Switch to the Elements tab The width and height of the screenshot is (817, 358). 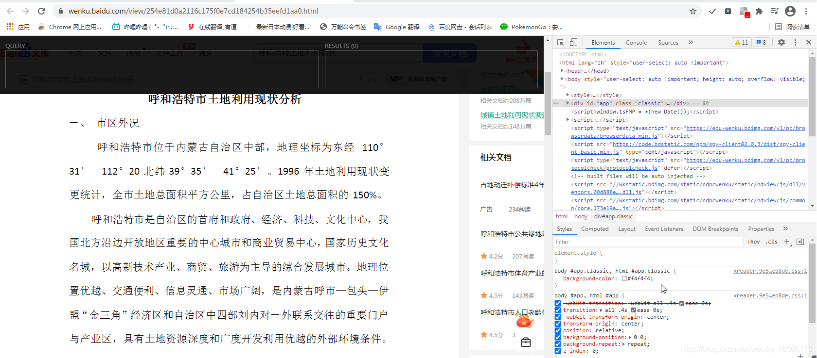click(603, 43)
